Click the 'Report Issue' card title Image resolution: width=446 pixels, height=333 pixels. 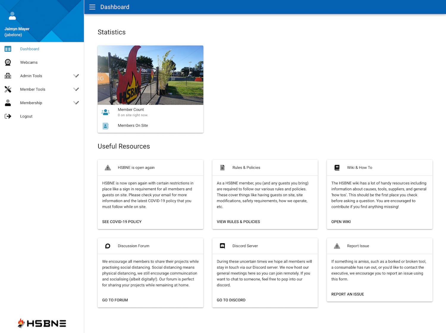[x=358, y=246]
